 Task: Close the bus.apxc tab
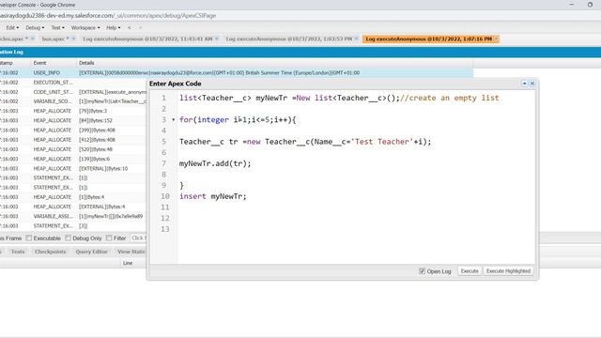pyautogui.click(x=73, y=38)
